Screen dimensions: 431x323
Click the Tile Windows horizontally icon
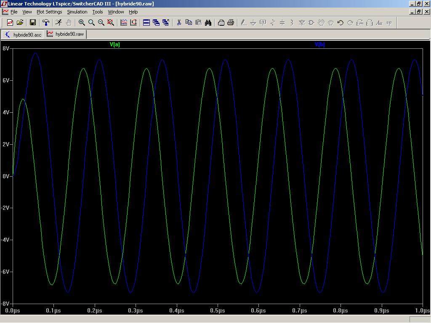pyautogui.click(x=146, y=23)
